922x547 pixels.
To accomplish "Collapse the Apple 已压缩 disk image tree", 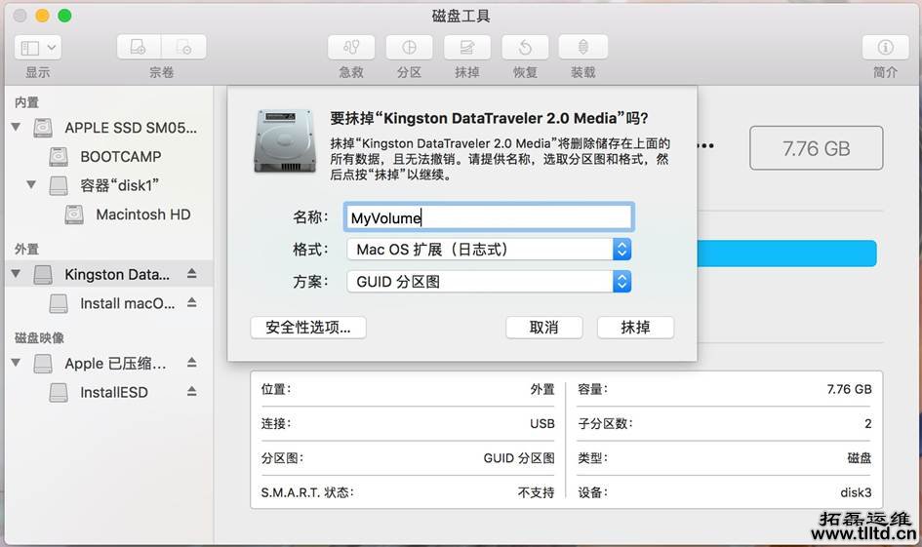I will point(16,363).
